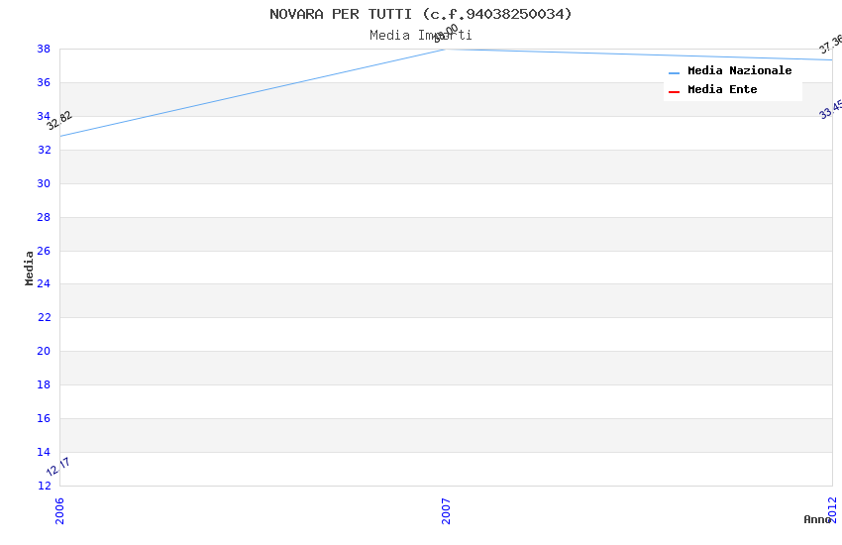842x545 pixels.
Task: Click the red Media Ente legend swatch
Action: pyautogui.click(x=674, y=92)
